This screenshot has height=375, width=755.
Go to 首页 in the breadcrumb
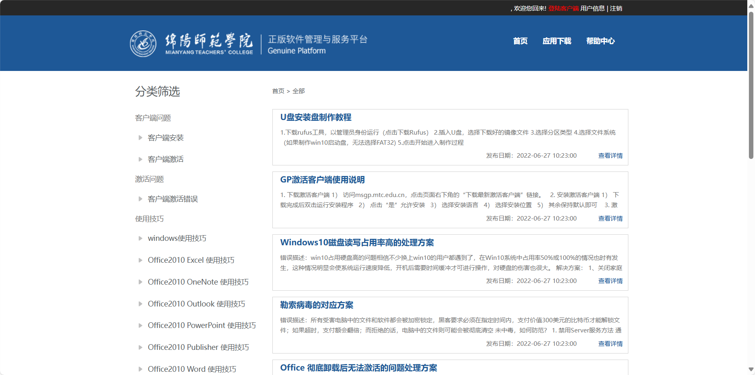click(278, 91)
